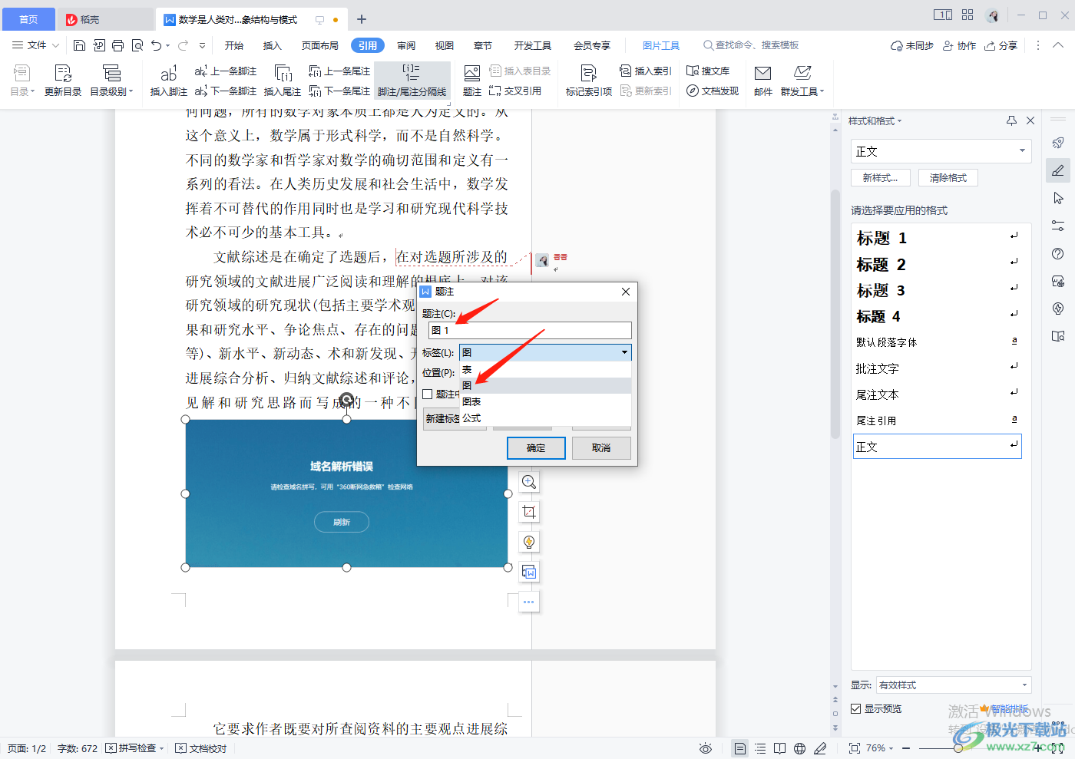Click the Mail (邮件) icon
Viewport: 1075px width, 759px height.
click(763, 80)
